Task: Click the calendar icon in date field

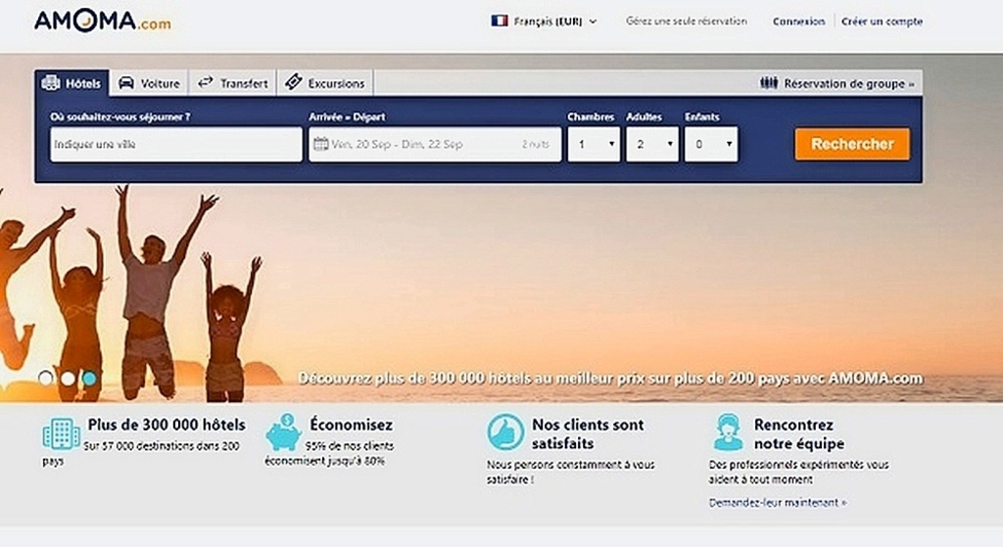Action: (x=320, y=145)
